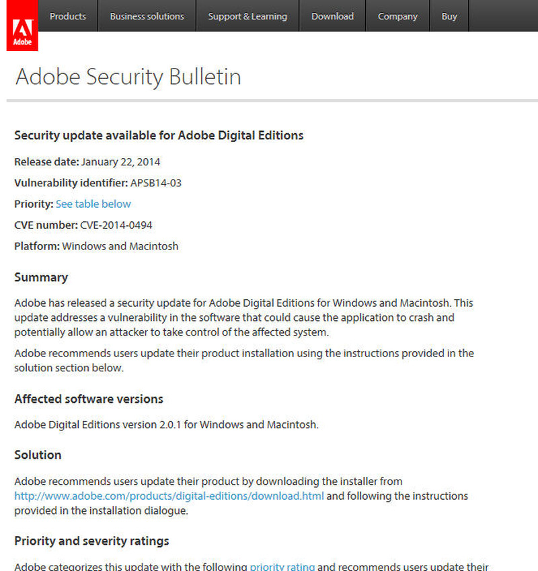Follow the 'See table below' link

coord(93,204)
